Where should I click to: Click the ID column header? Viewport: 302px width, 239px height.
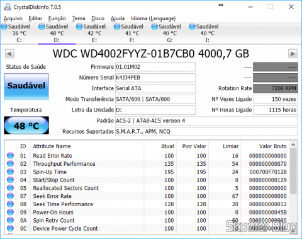23,146
